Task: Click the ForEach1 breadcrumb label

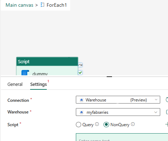Action: (57, 5)
